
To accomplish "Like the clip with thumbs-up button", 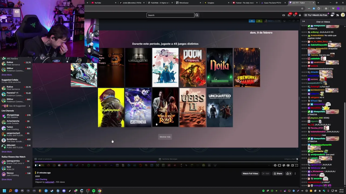I will tap(289, 174).
